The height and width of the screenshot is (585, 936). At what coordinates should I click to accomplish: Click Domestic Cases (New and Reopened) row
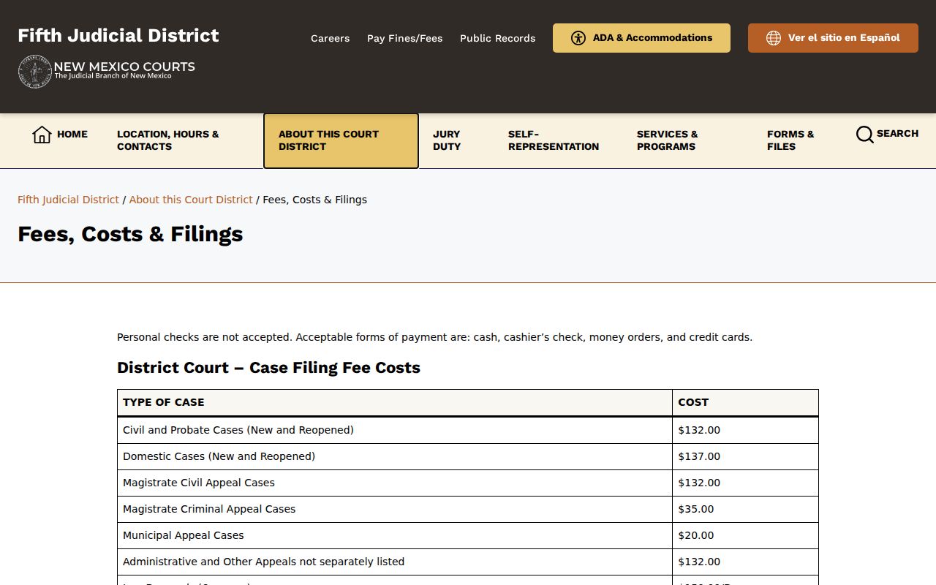tap(468, 456)
